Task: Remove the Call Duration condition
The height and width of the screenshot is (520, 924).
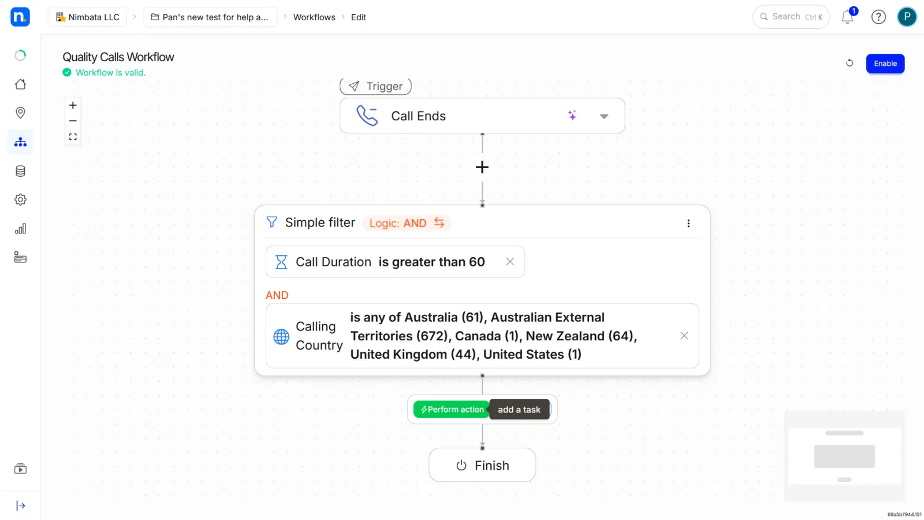Action: (x=510, y=262)
